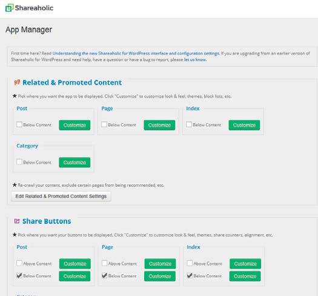Uncheck Below Content for Share Buttons Post
Image resolution: width=318 pixels, height=296 pixels.
tap(19, 276)
